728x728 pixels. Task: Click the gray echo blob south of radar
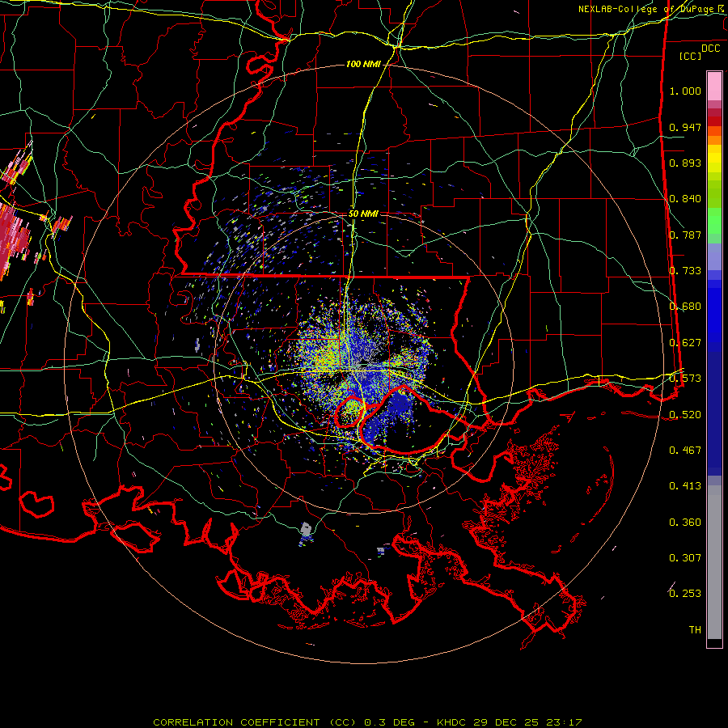click(x=305, y=531)
